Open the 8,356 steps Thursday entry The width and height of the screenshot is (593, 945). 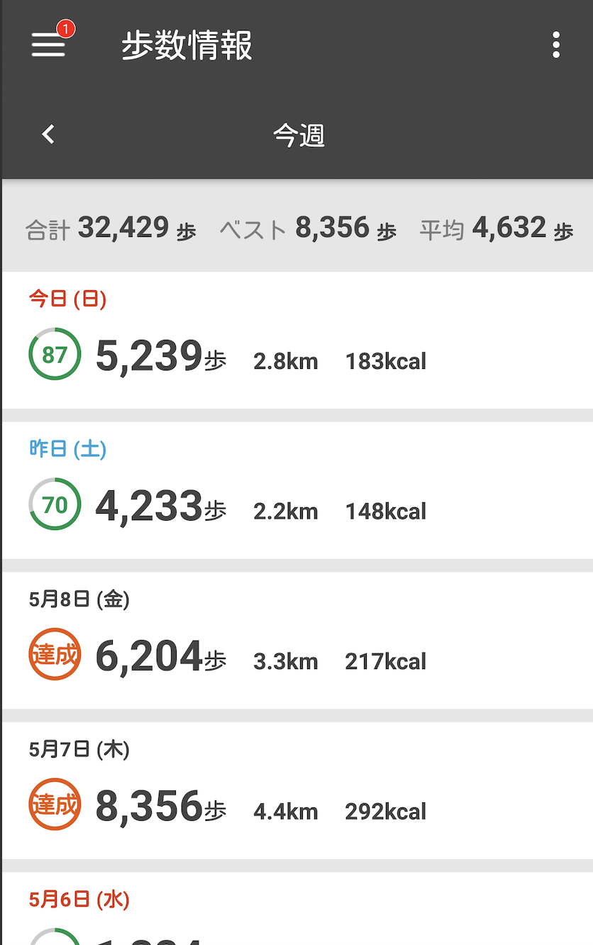297,791
